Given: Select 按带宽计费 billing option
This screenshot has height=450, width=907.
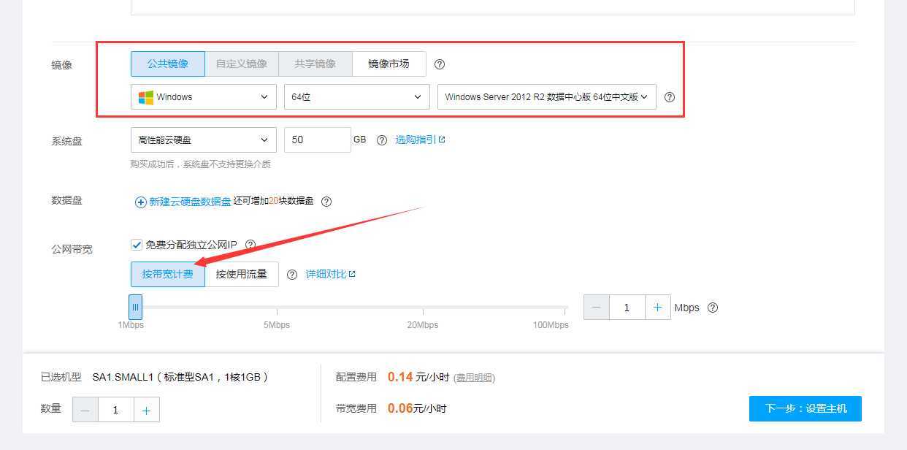Looking at the screenshot, I should click(168, 274).
